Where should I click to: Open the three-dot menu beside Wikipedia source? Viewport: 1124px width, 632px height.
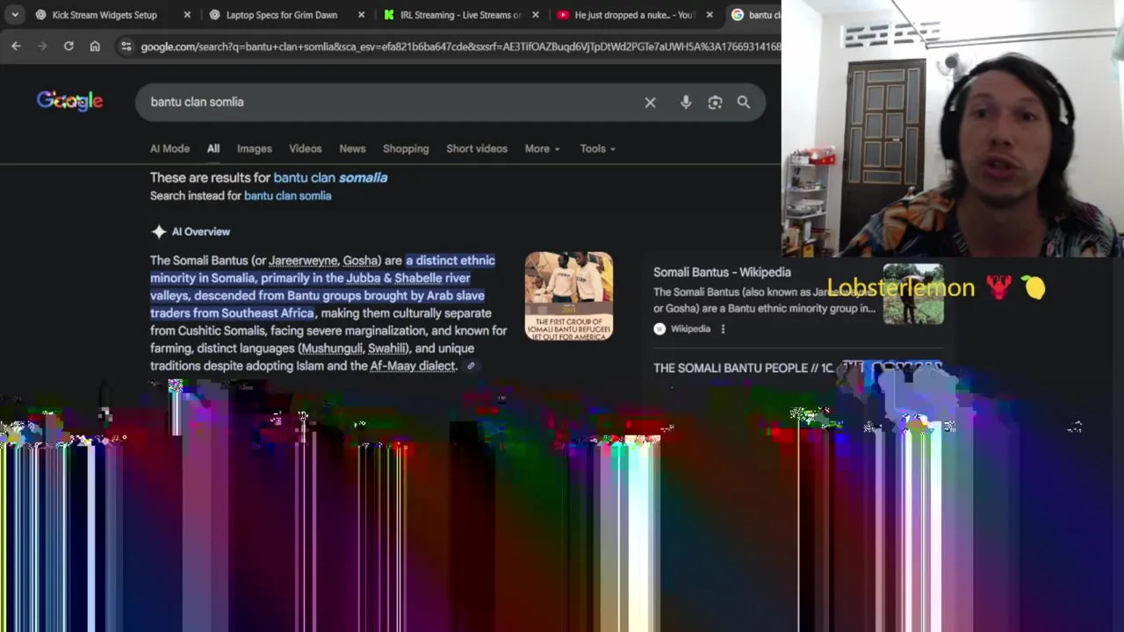[723, 329]
